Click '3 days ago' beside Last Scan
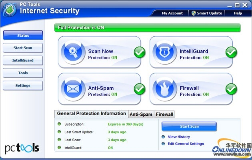252x160 pixels. click(117, 140)
